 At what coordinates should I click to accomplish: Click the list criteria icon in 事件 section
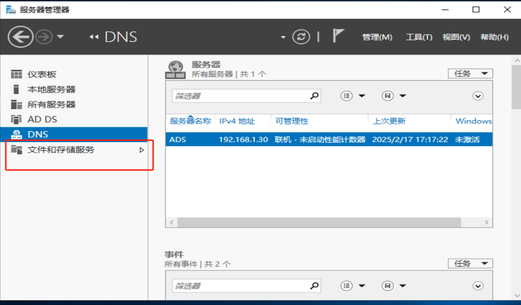[x=346, y=286]
